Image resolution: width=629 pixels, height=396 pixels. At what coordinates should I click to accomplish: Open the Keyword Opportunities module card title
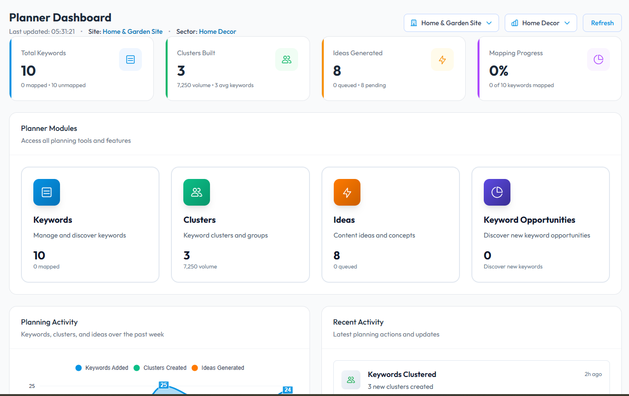tap(529, 220)
